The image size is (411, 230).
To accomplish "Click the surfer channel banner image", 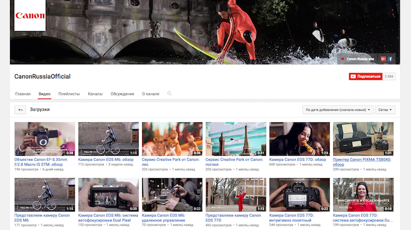I will pos(205,32).
